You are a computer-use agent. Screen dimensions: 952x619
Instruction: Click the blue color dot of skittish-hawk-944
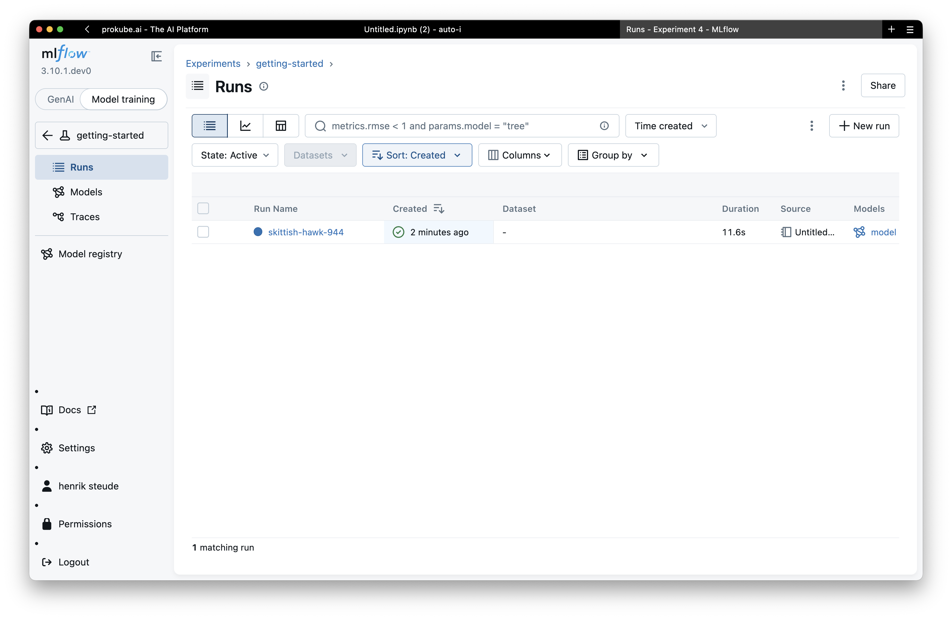pos(258,232)
